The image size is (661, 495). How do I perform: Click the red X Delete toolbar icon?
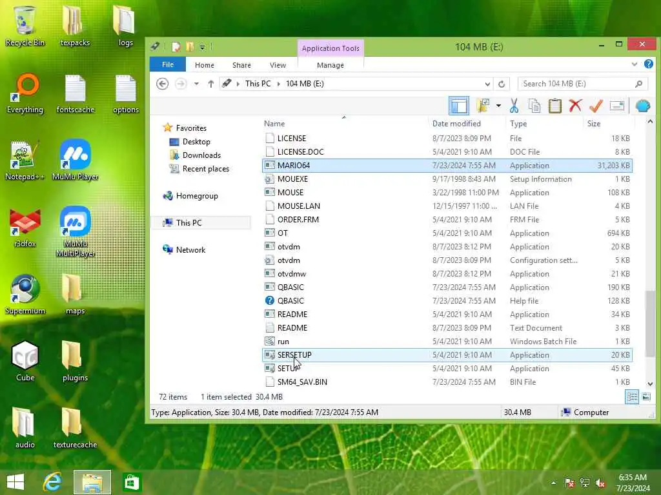point(575,106)
